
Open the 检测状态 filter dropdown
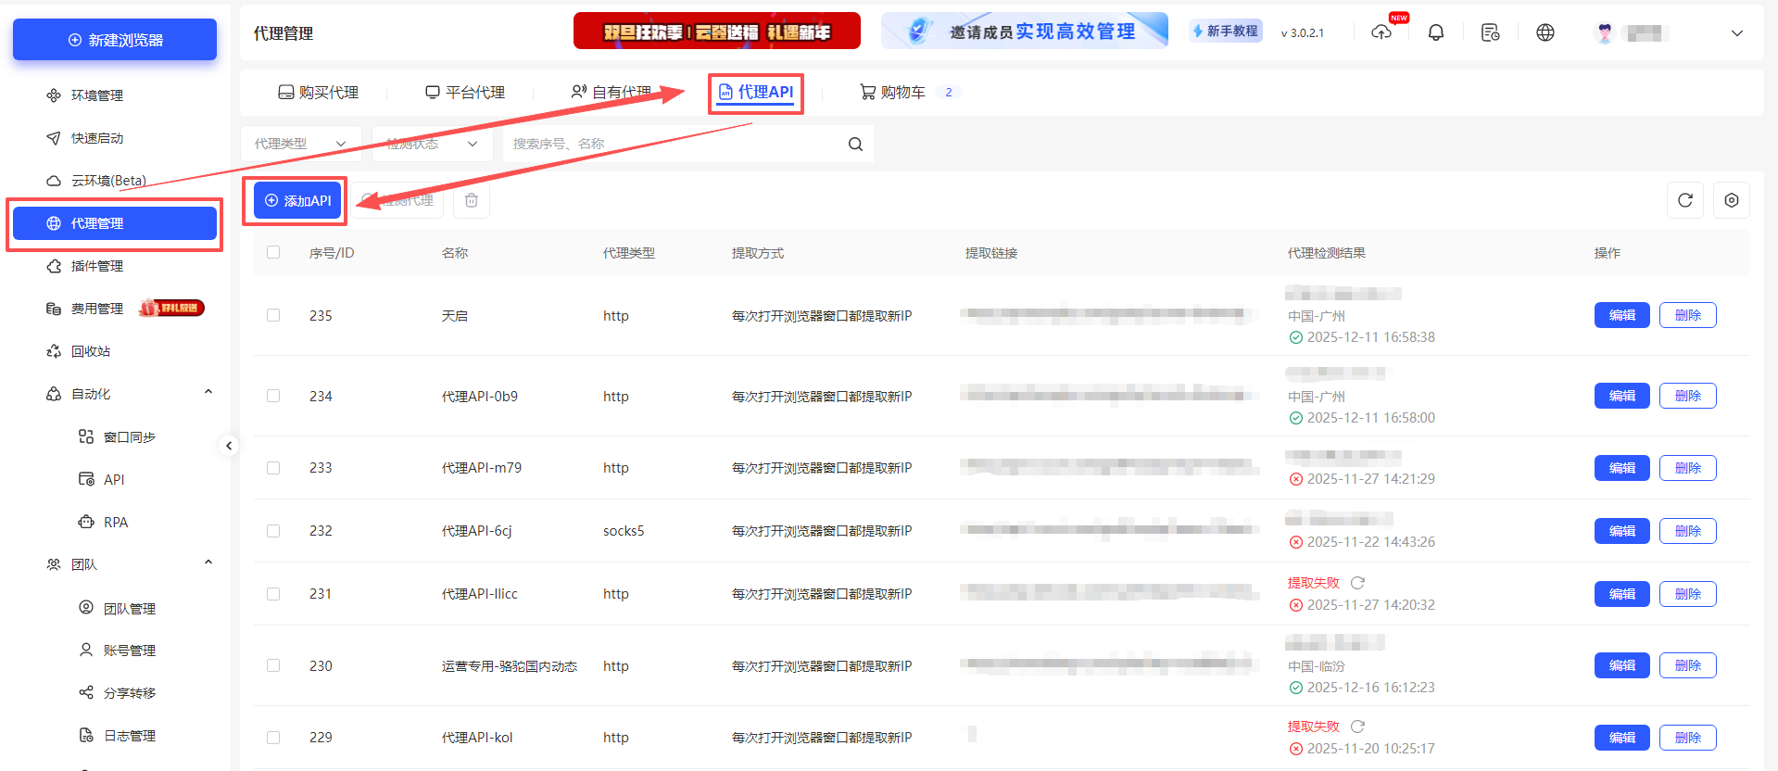pos(433,144)
